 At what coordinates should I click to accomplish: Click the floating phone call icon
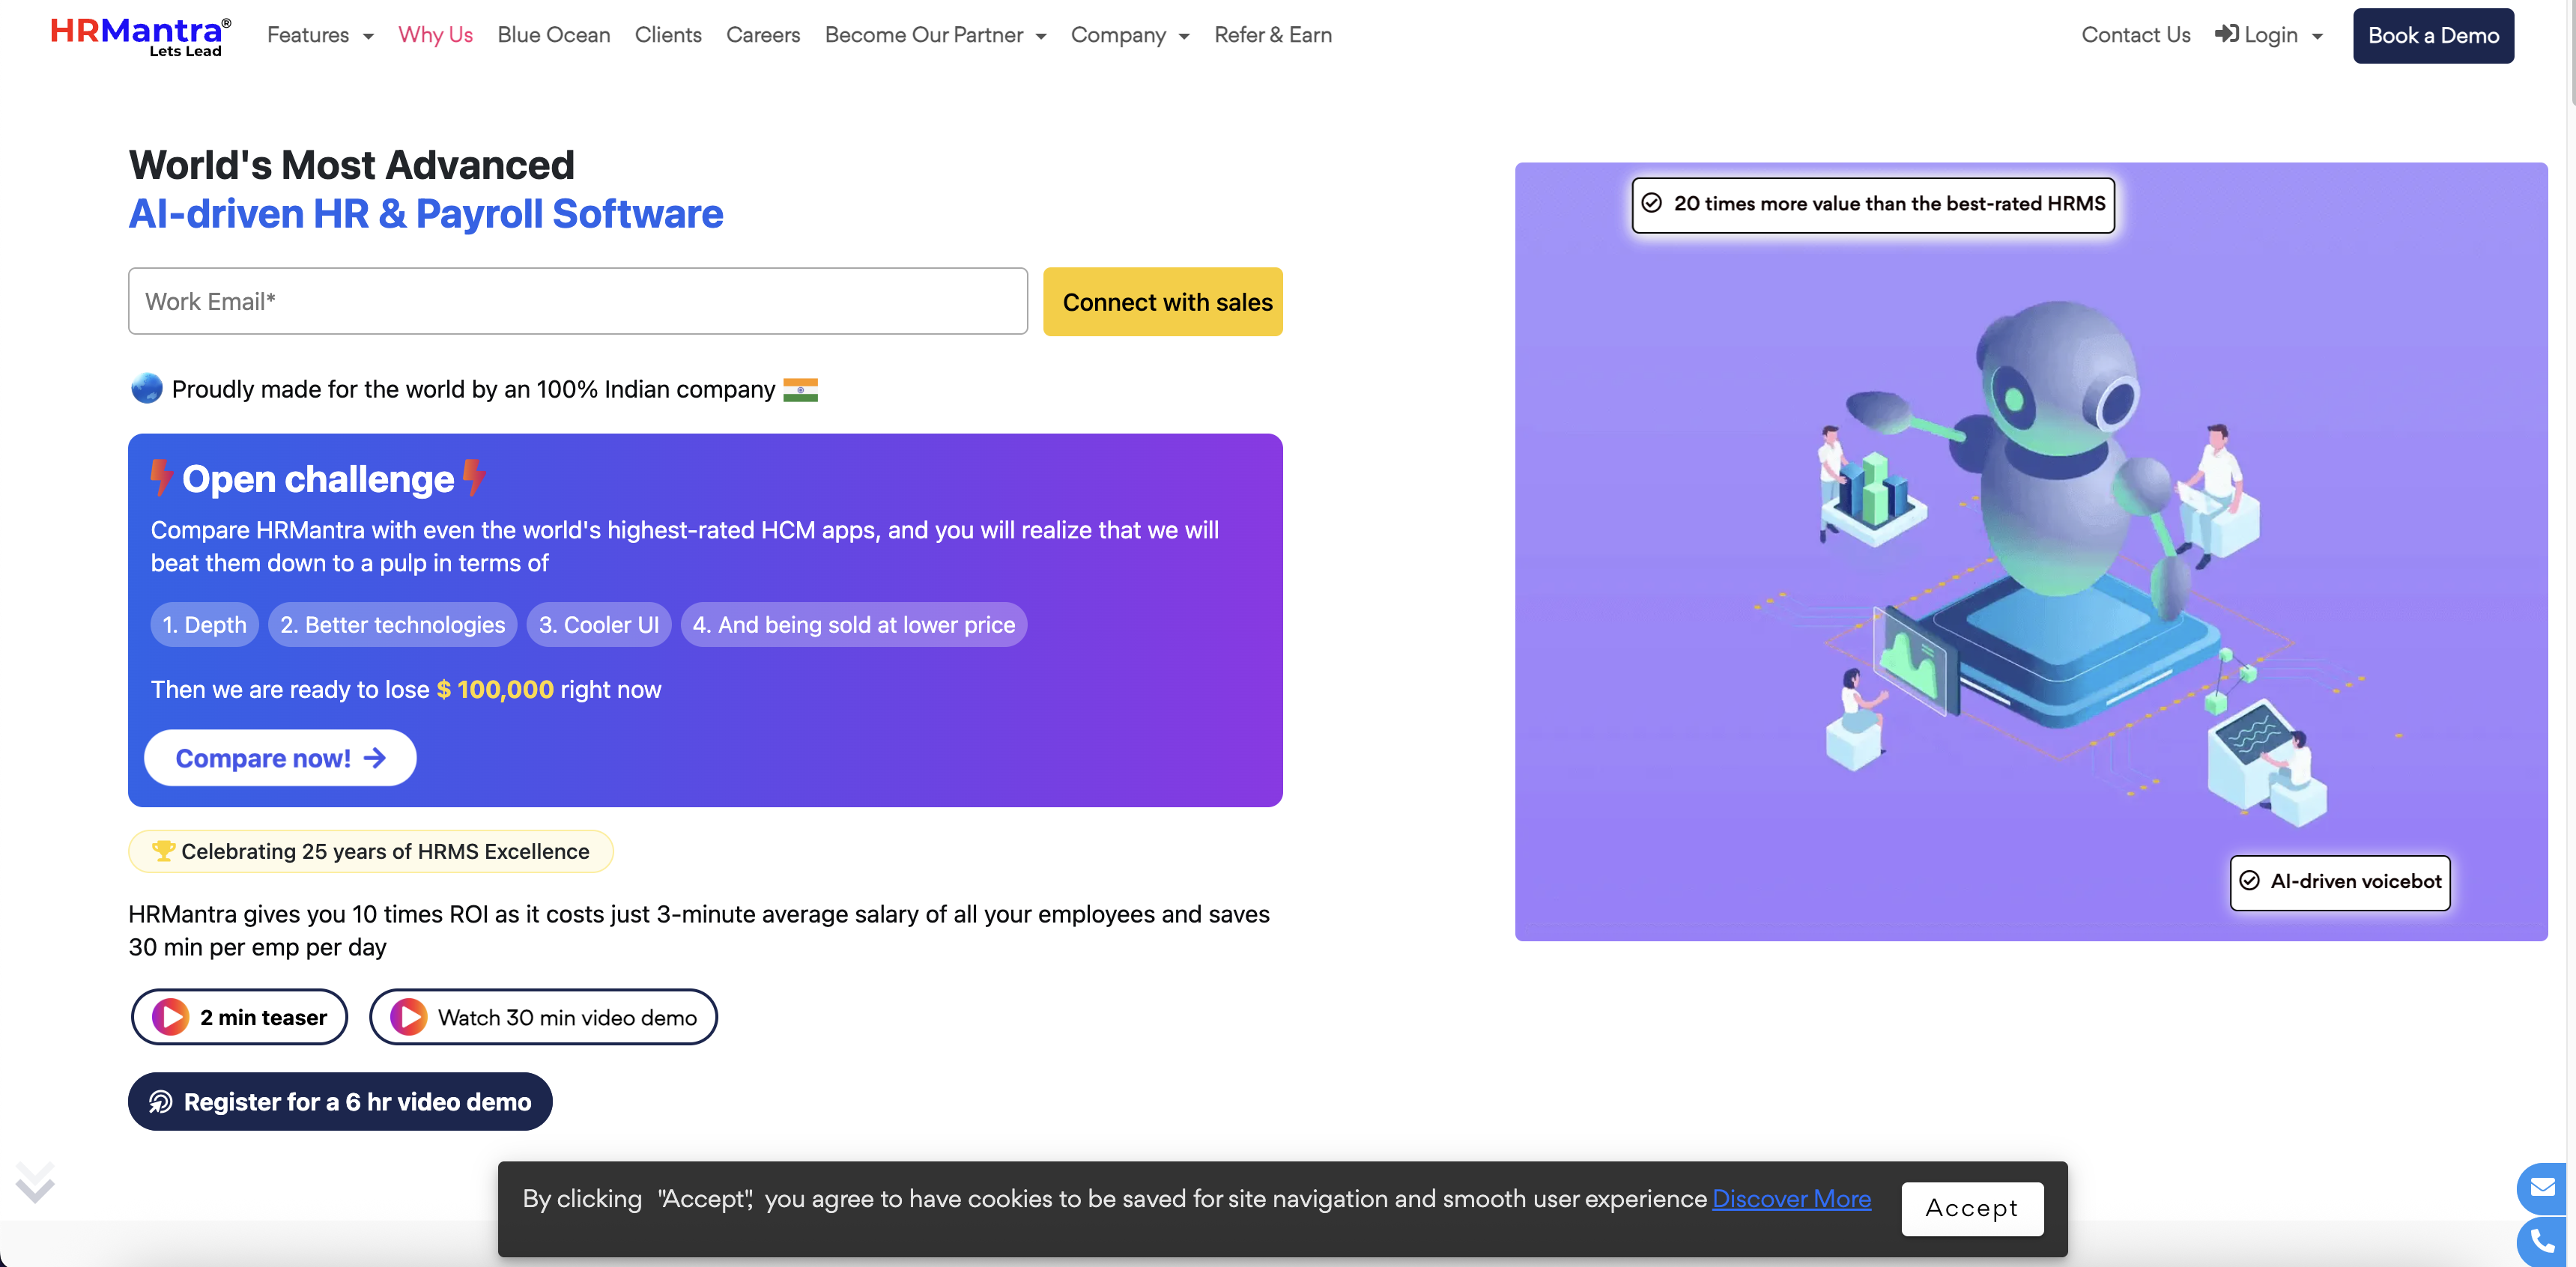point(2543,1243)
